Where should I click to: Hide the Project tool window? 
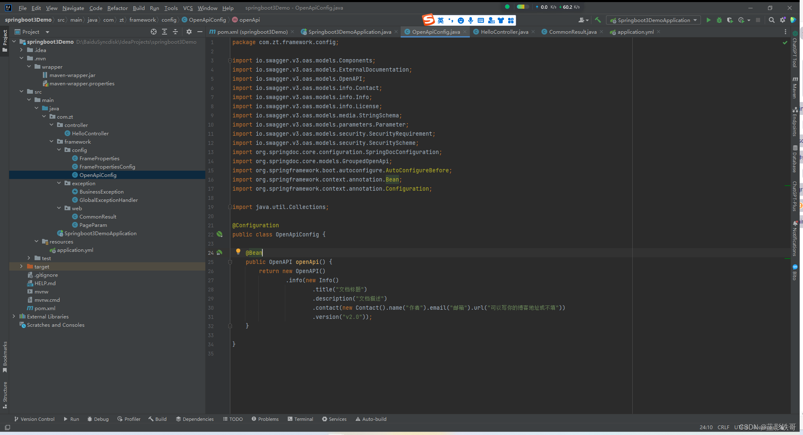[200, 32]
